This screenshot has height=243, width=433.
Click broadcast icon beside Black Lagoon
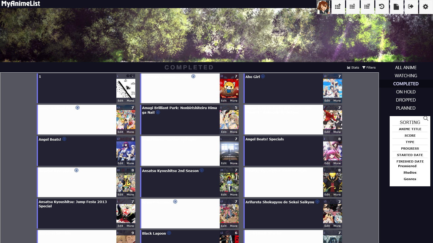169,233
